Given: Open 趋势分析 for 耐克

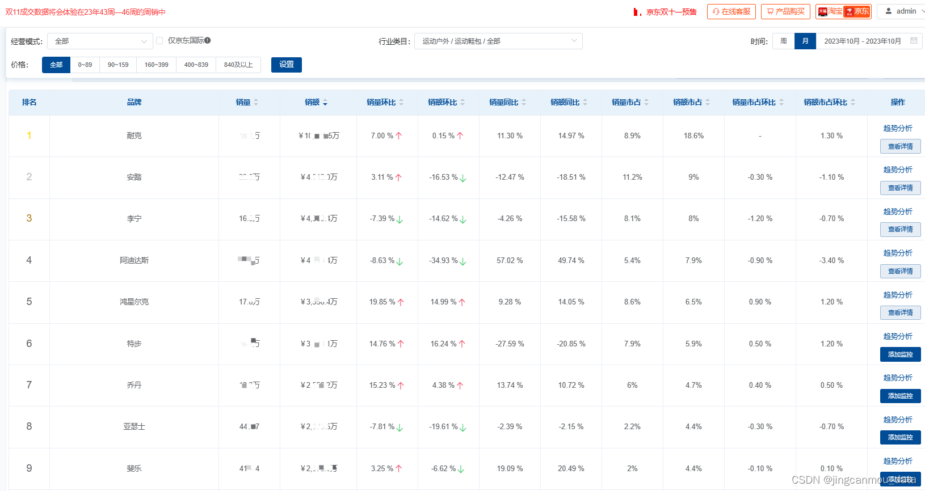Looking at the screenshot, I should tap(898, 128).
